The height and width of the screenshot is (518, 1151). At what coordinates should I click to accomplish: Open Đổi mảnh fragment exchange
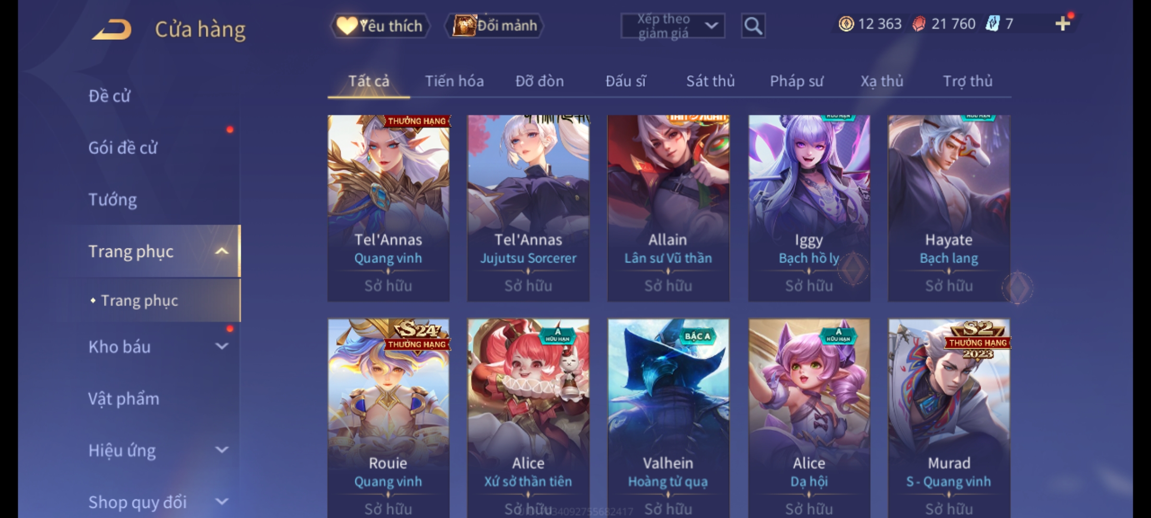494,26
